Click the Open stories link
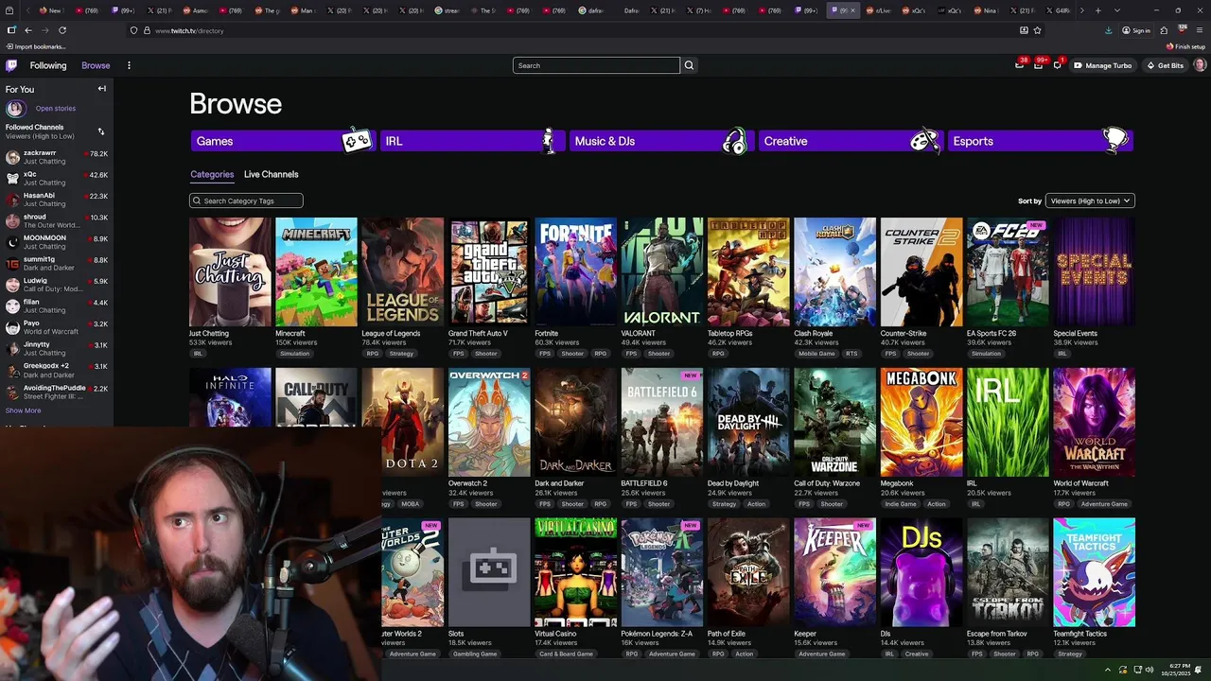1211x681 pixels. [x=56, y=108]
